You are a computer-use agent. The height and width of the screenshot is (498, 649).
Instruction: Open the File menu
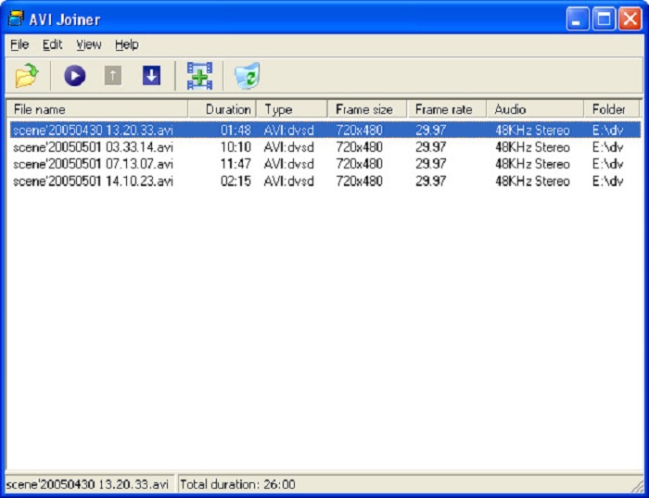[x=19, y=44]
